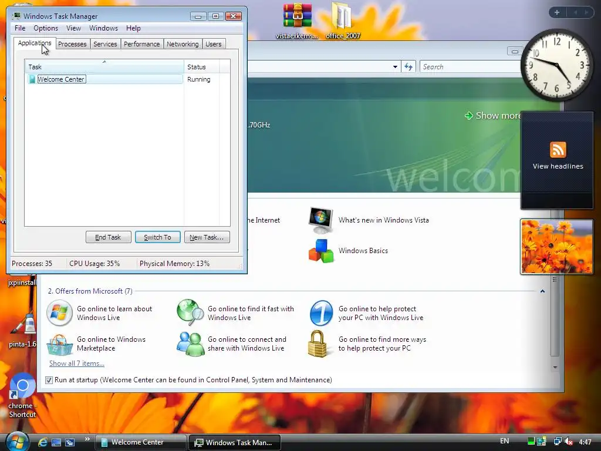Click the Show Desktop Quick Launch icon
601x451 pixels.
[56, 442]
